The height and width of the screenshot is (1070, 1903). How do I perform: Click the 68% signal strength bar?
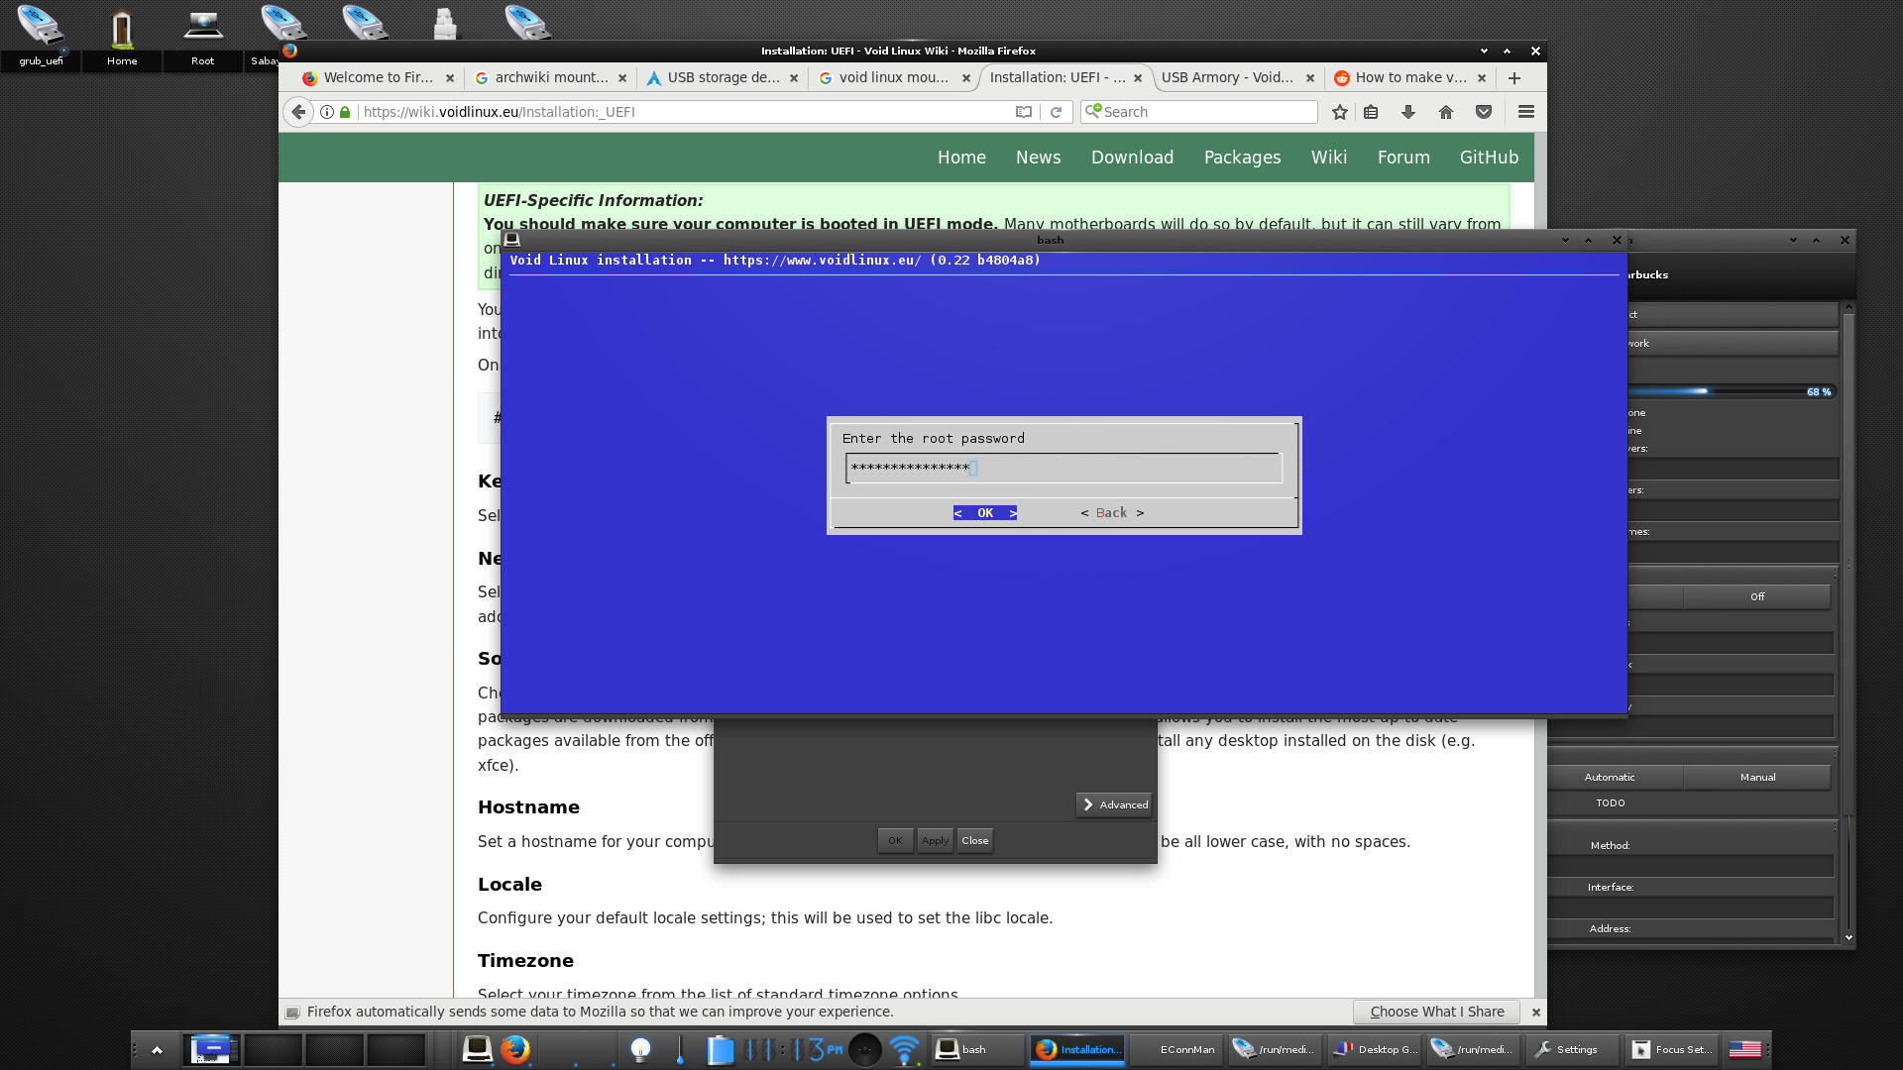pyautogui.click(x=1733, y=391)
